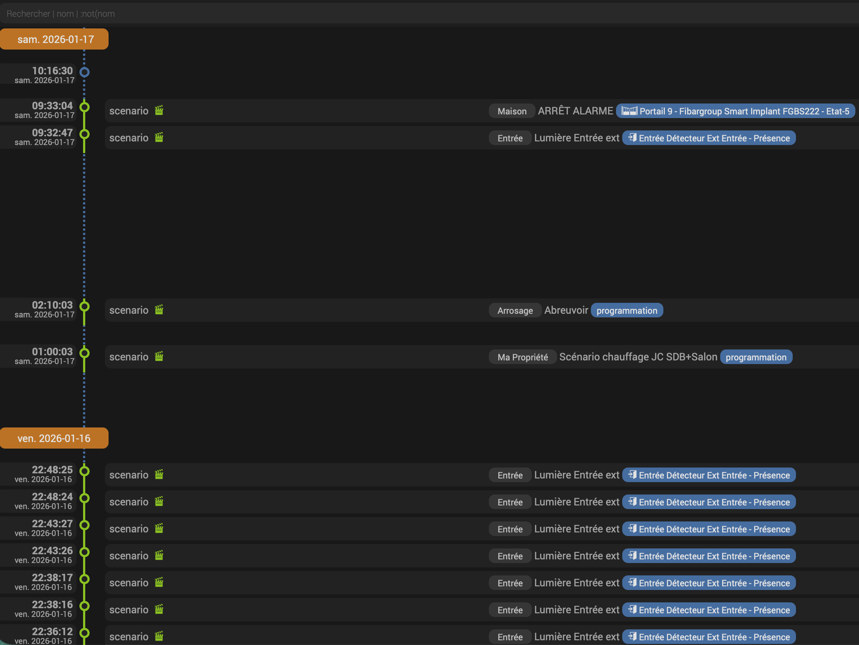The height and width of the screenshot is (645, 859).
Task: Click door icon in 09:32:47 Présence tag
Action: pyautogui.click(x=632, y=138)
